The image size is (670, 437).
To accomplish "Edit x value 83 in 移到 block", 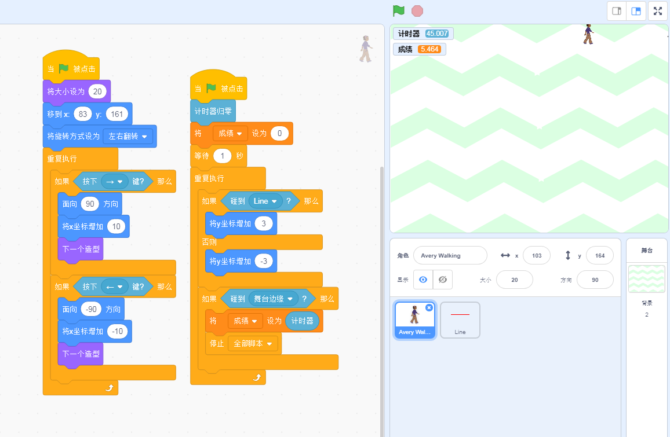I will coord(83,114).
